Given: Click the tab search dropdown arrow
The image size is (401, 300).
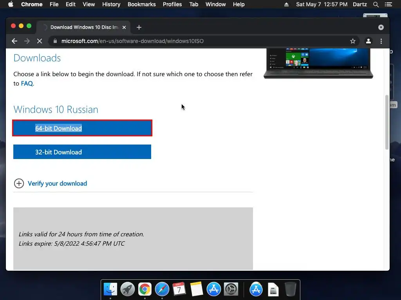Looking at the screenshot, I should [x=381, y=27].
